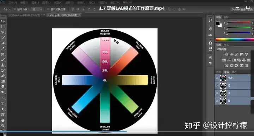254x136 pixels.
Task: Select the Eyedropper tool
Action: [x=3, y=48]
